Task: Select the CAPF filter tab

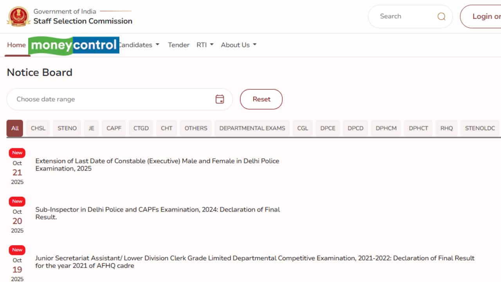Action: 114,128
